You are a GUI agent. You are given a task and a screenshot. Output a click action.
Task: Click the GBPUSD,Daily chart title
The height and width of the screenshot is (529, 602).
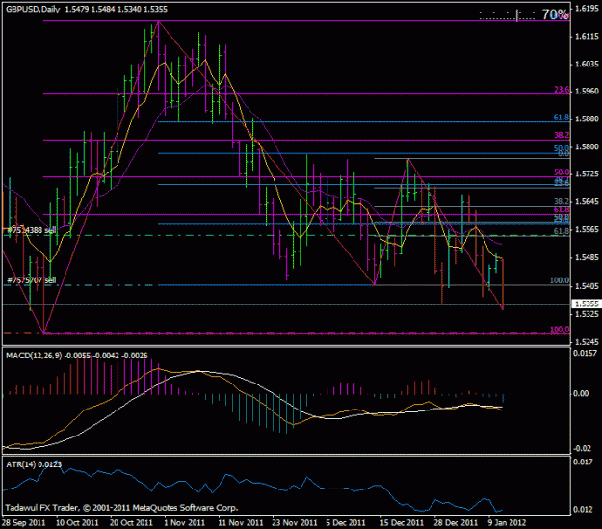[33, 9]
